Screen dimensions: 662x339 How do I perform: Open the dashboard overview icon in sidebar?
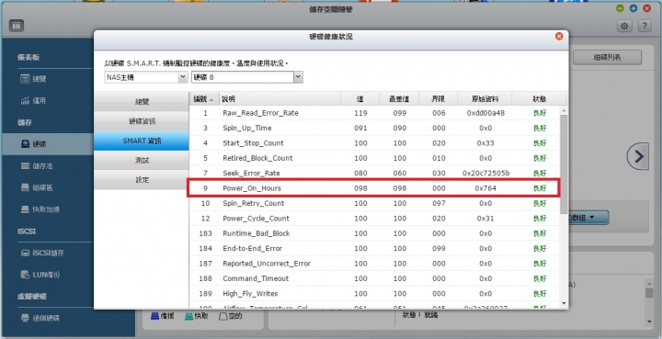[25, 78]
